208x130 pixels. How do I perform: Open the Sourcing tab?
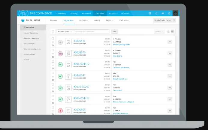(x=74, y=13)
